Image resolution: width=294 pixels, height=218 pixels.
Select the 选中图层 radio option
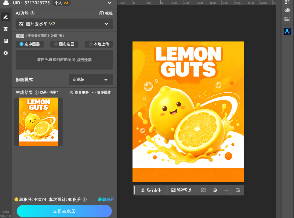(x=30, y=44)
